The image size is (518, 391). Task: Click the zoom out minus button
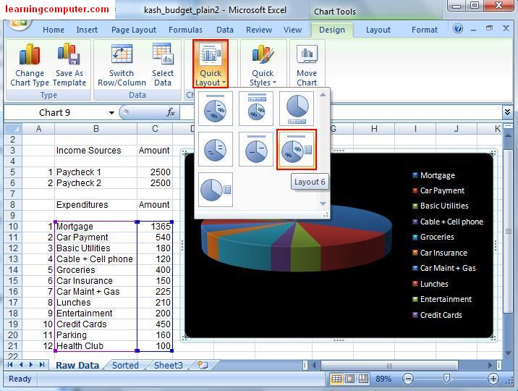tap(408, 379)
